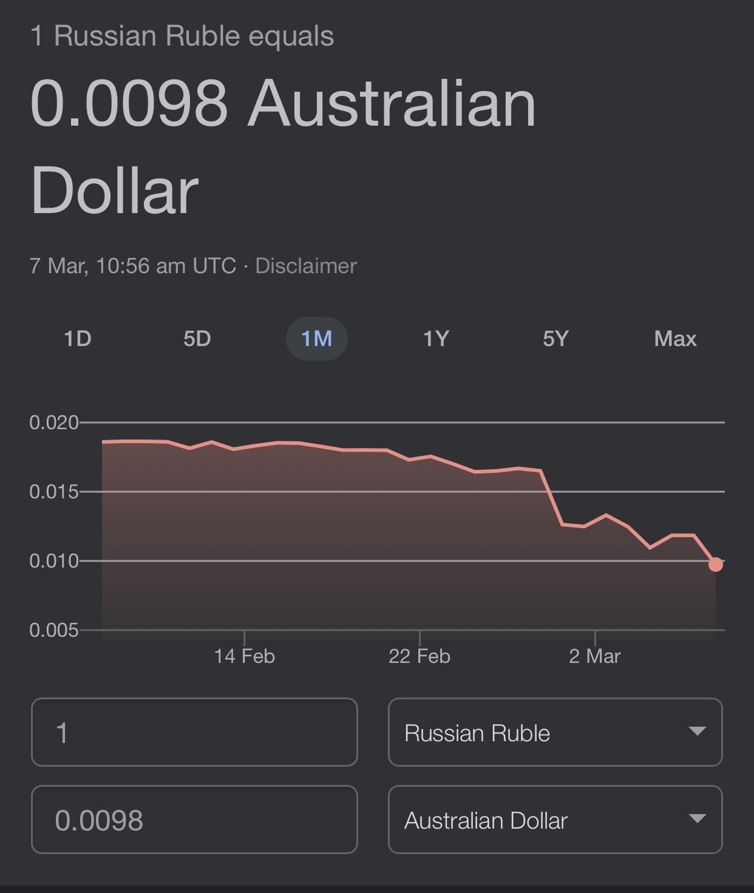Image resolution: width=754 pixels, height=893 pixels.
Task: Open the Disclaimer link
Action: 306,266
